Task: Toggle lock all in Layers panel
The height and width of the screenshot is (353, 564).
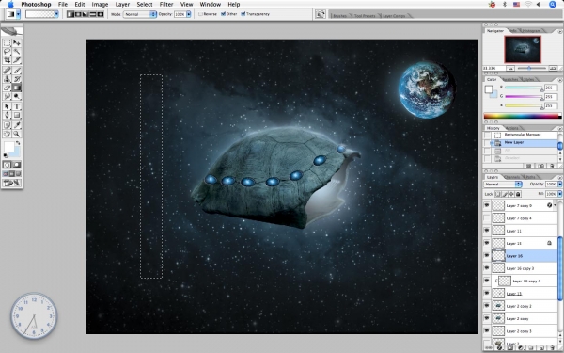Action: 518,194
